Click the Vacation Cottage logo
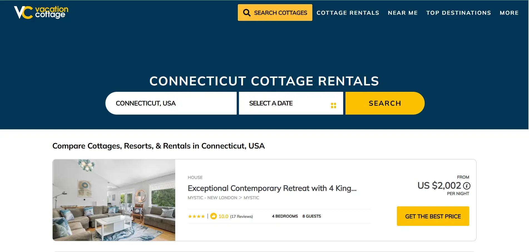This screenshot has height=252, width=529. (x=41, y=13)
